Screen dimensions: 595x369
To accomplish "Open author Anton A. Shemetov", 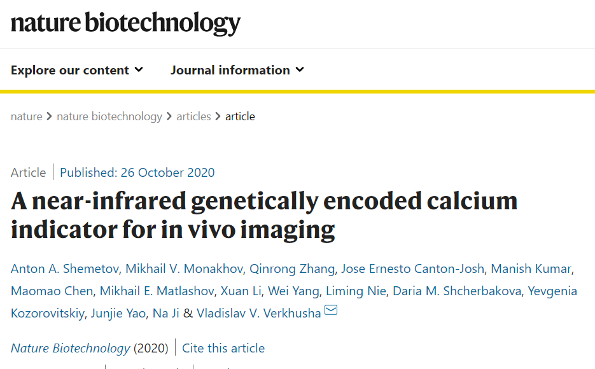I will coord(64,268).
